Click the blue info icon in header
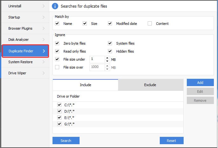The image size is (218, 148). click(55, 6)
